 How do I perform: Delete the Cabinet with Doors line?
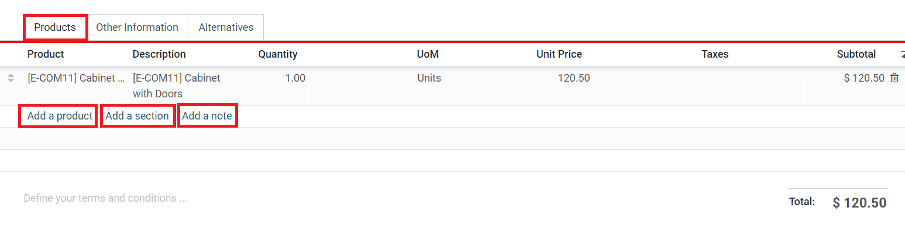pyautogui.click(x=894, y=78)
